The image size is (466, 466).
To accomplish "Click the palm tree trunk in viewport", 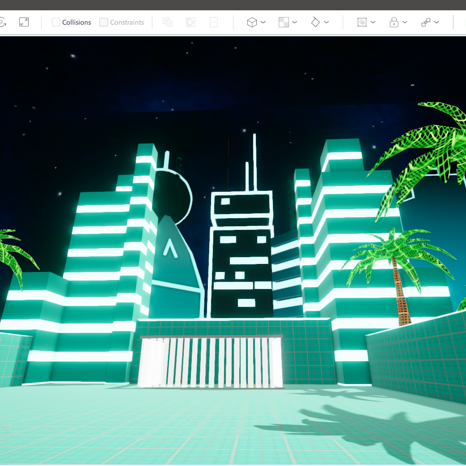I will pyautogui.click(x=401, y=291).
